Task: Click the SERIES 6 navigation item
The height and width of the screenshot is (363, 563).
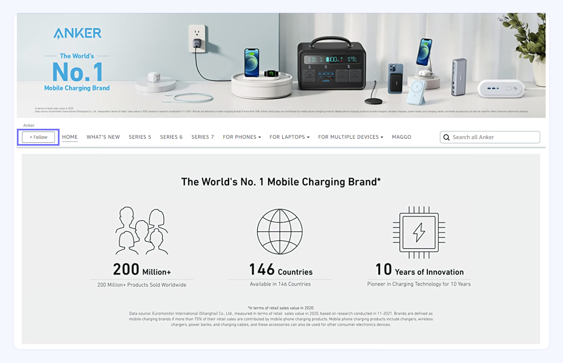Action: (x=171, y=137)
